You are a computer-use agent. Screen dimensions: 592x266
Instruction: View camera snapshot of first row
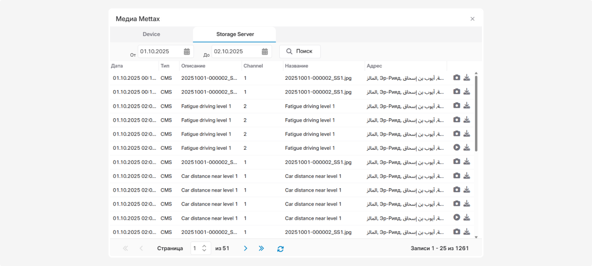pos(457,78)
